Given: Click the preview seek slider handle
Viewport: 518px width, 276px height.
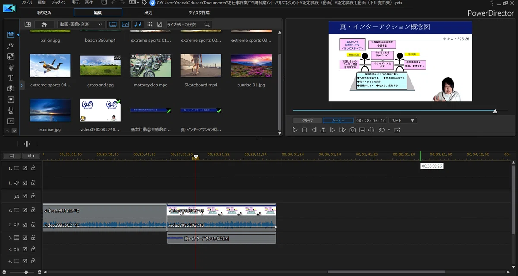Looking at the screenshot, I should [x=495, y=111].
